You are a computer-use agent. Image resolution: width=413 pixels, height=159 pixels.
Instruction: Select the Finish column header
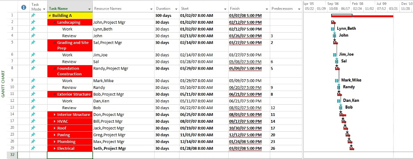coord(249,8)
